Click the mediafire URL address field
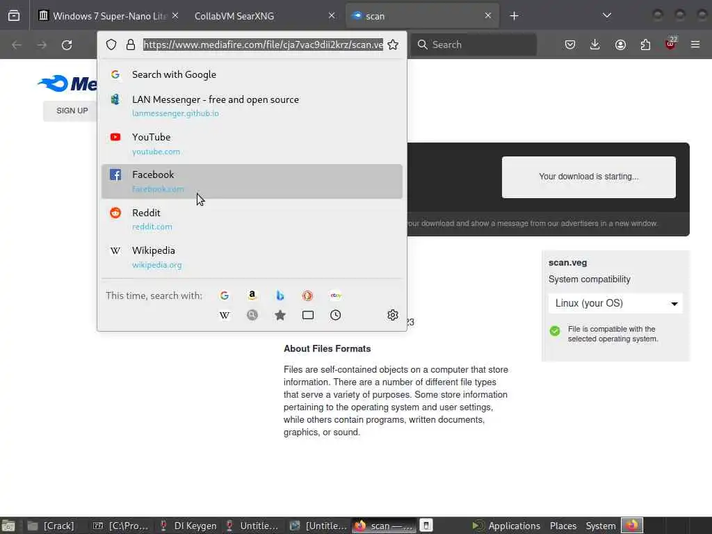The width and height of the screenshot is (712, 534). point(263,44)
